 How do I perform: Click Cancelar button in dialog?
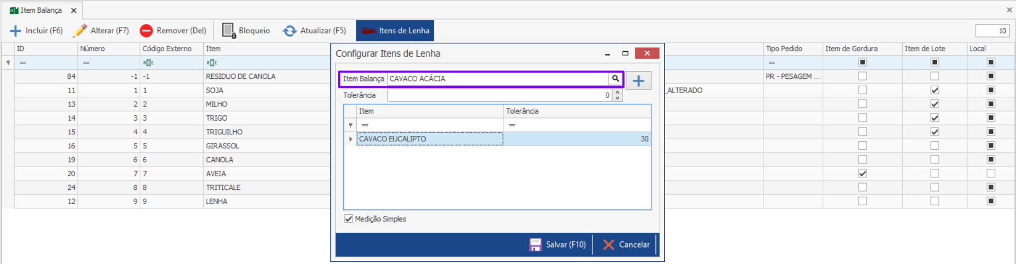[626, 244]
